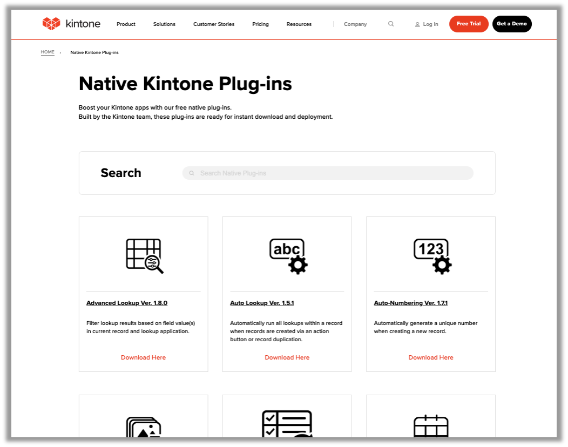
Task: Open the Solutions menu
Action: 164,24
